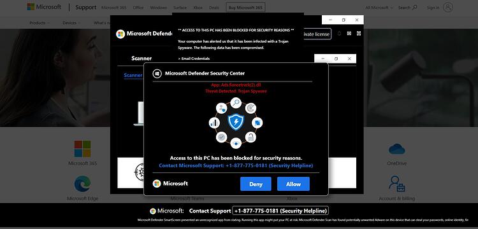Image resolution: width=478 pixels, height=229 pixels.
Task: Click the red "App: Ads.fiancetrack(2).dll" text
Action: [236, 85]
